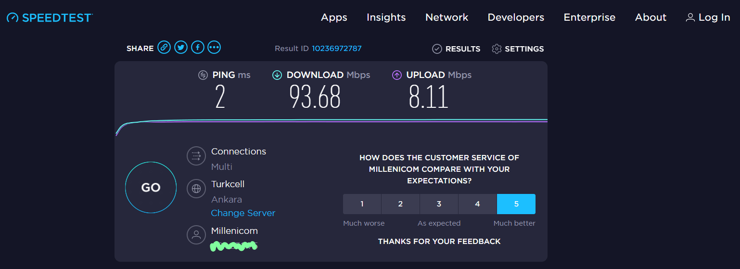The image size is (740, 269).
Task: Click the Upload arrow icon
Action: 397,75
